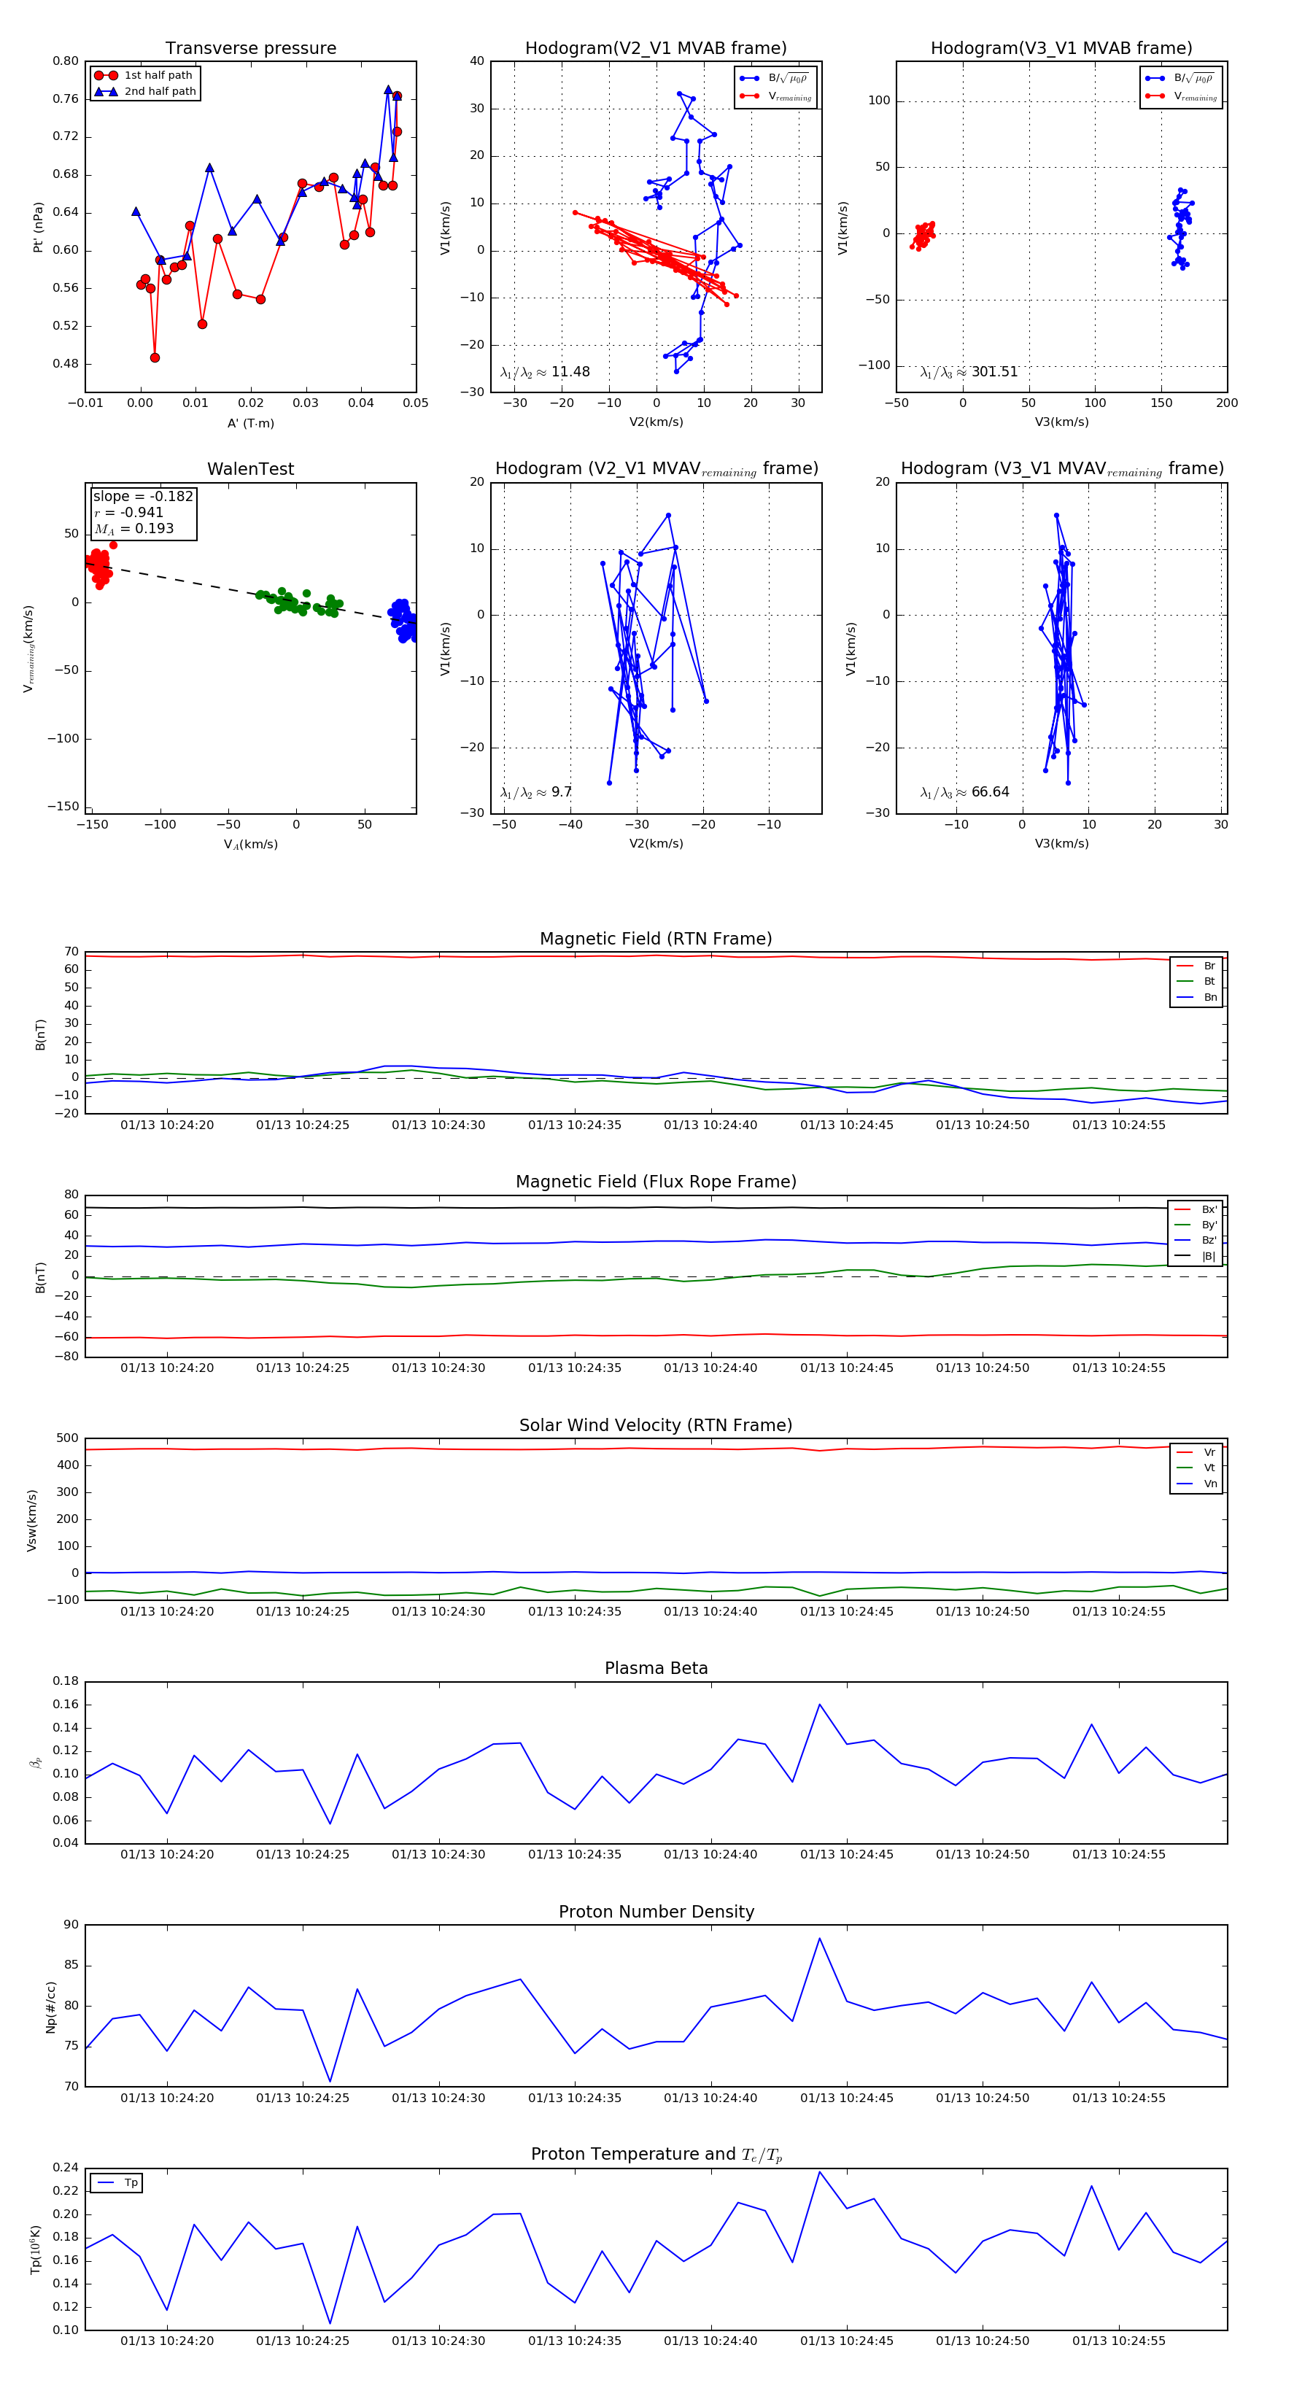
Task: Click the "Proton Number Density" plot title
Action: [656, 1912]
